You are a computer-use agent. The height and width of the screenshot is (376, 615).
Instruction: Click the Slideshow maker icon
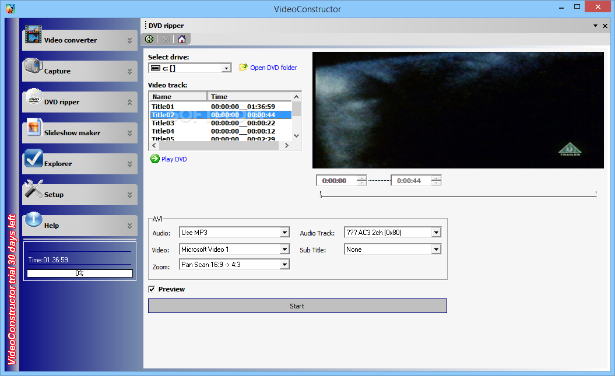click(x=34, y=128)
